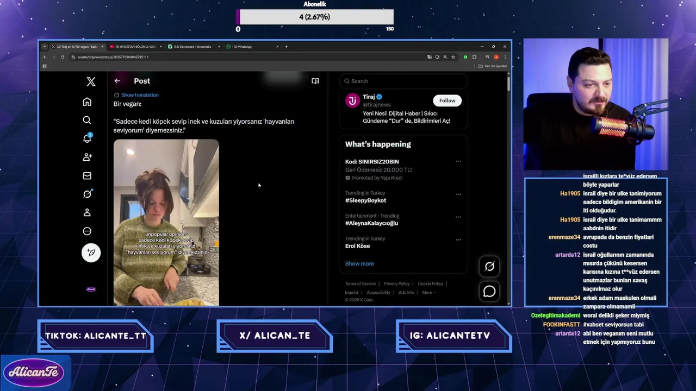Screen dimensions: 696x391
Task: Click Show more under trends
Action: pos(359,263)
